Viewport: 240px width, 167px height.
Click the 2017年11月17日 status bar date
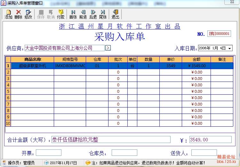point(63,163)
